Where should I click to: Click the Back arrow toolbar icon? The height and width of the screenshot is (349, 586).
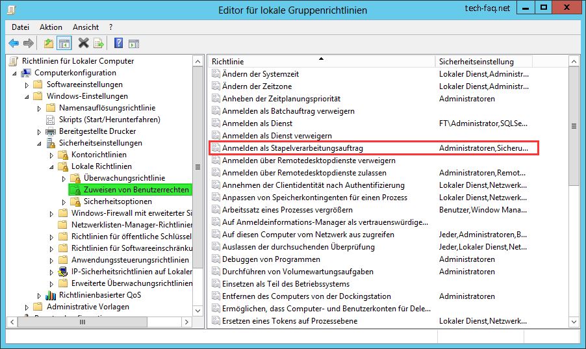pos(14,44)
